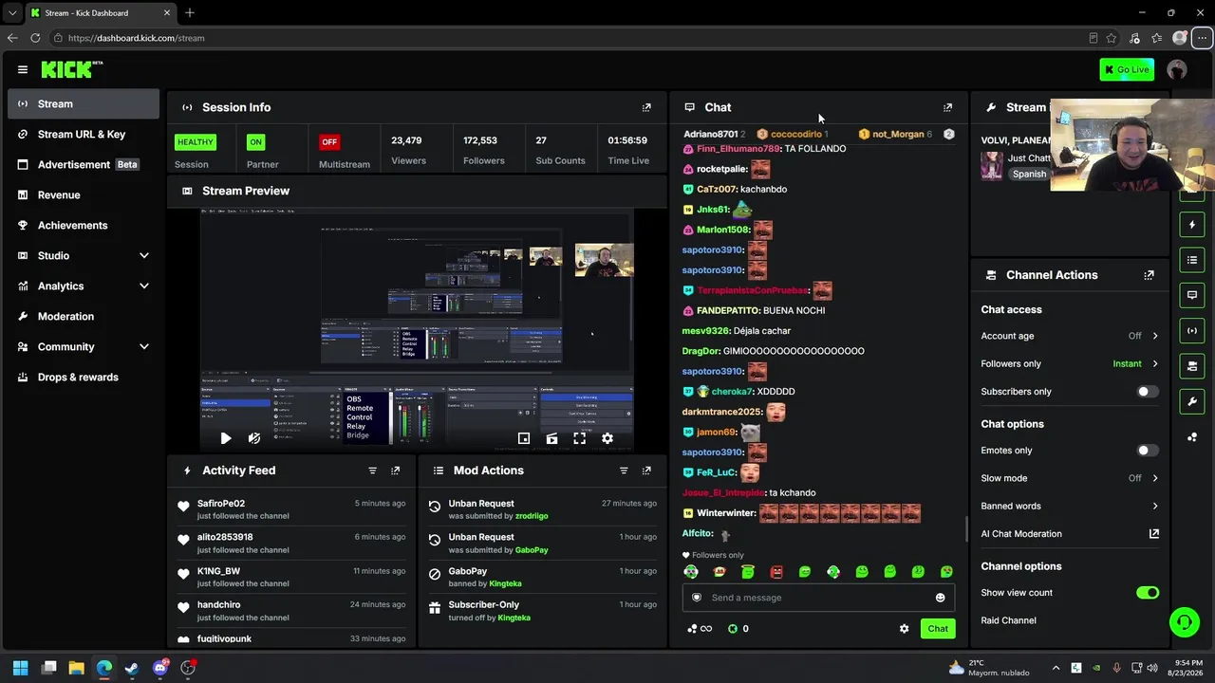Screen dimensions: 1215x683
Task: Click the Spanish language tag
Action: coord(1029,175)
